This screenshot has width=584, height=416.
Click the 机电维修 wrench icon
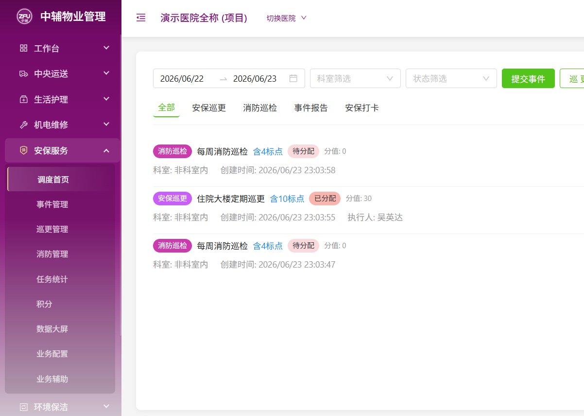pyautogui.click(x=23, y=125)
